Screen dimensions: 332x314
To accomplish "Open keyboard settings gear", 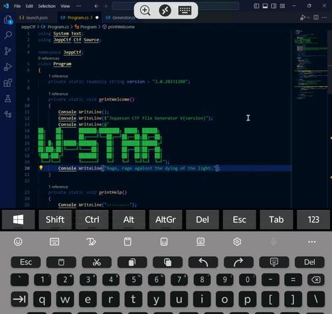I will tap(237, 242).
